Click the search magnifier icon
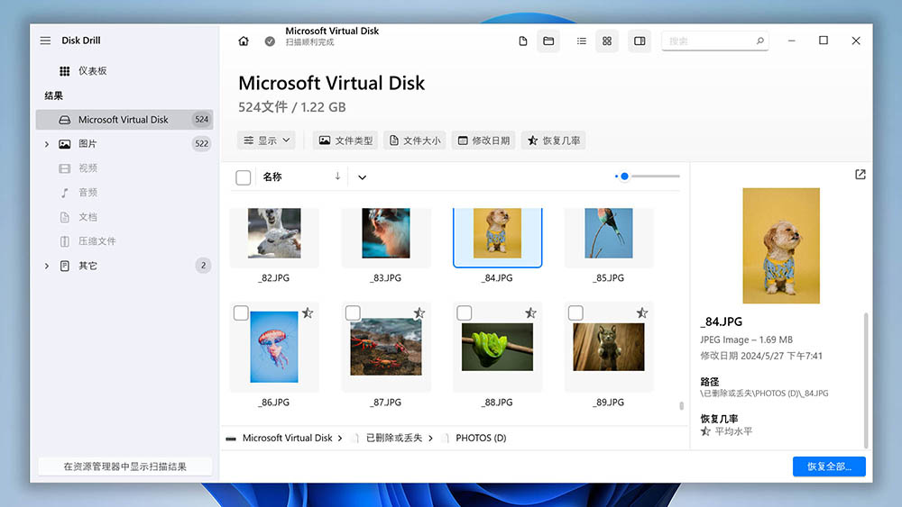This screenshot has width=902, height=507. [x=759, y=41]
